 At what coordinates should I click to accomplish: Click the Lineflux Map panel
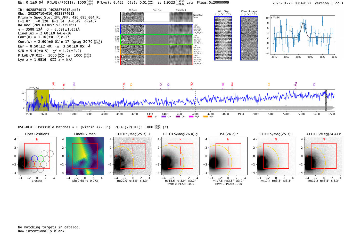click(85, 156)
